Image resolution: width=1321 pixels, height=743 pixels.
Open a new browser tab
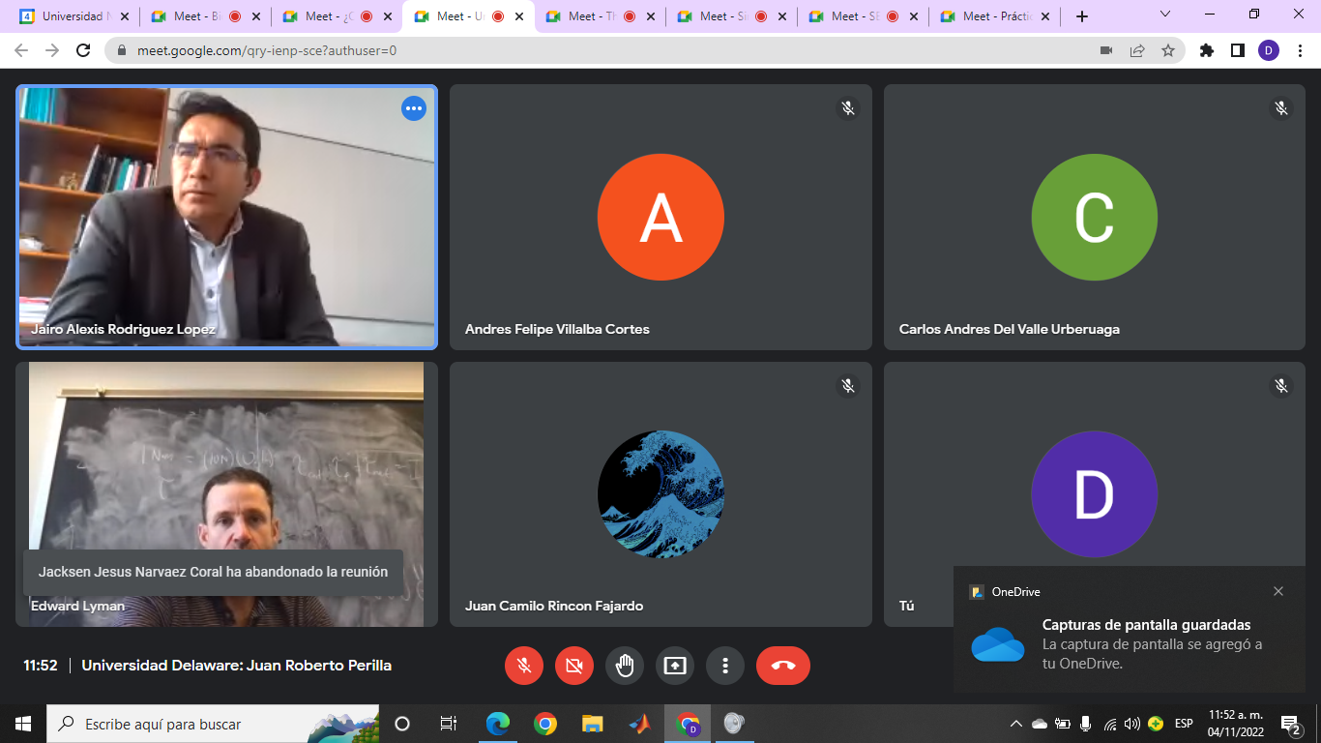1082,16
